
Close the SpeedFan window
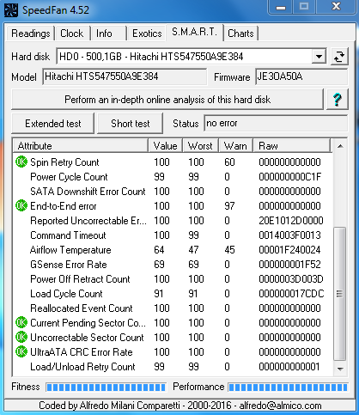tap(336, 7)
